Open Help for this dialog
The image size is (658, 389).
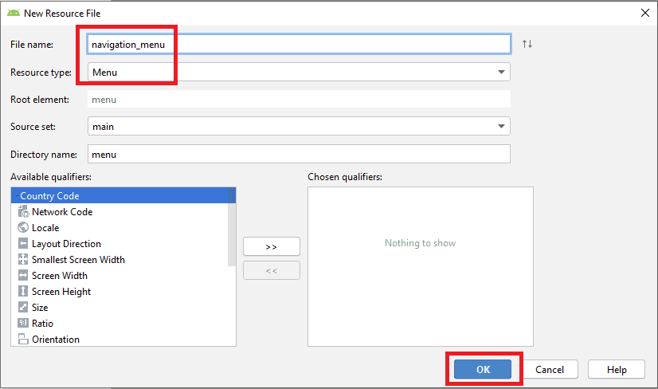[616, 369]
